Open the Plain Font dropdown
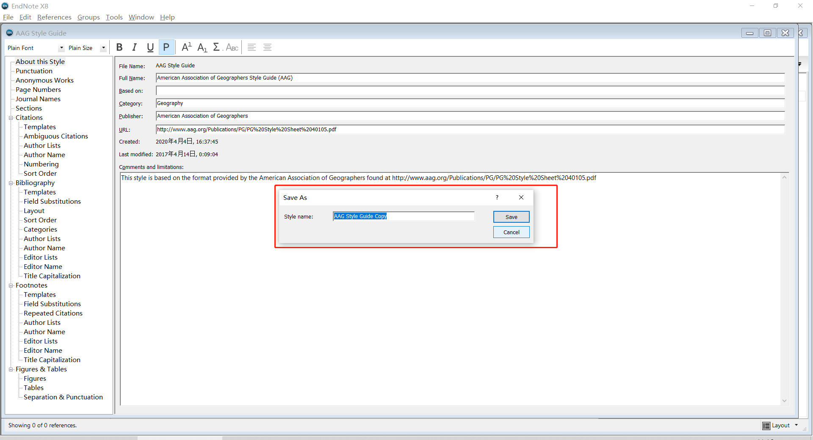Image resolution: width=813 pixels, height=440 pixels. tap(61, 48)
